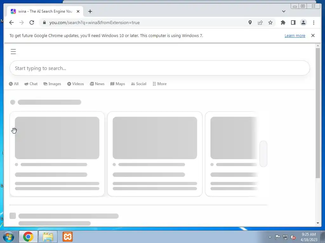
Task: Switch to the Images tab
Action: (x=52, y=84)
